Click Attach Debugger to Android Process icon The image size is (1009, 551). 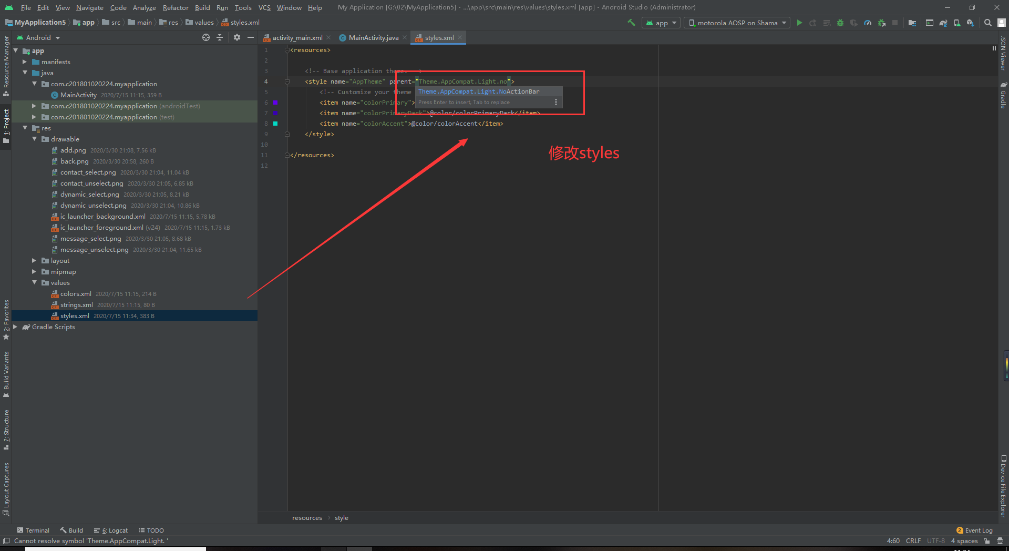coord(881,23)
